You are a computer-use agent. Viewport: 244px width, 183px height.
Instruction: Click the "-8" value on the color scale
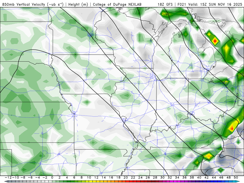click(x=23, y=178)
